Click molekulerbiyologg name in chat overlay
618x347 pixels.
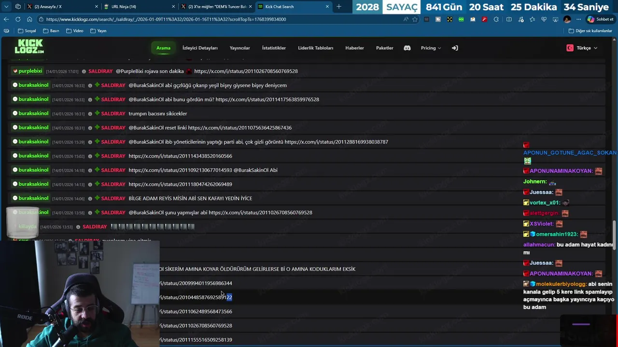[561, 284]
